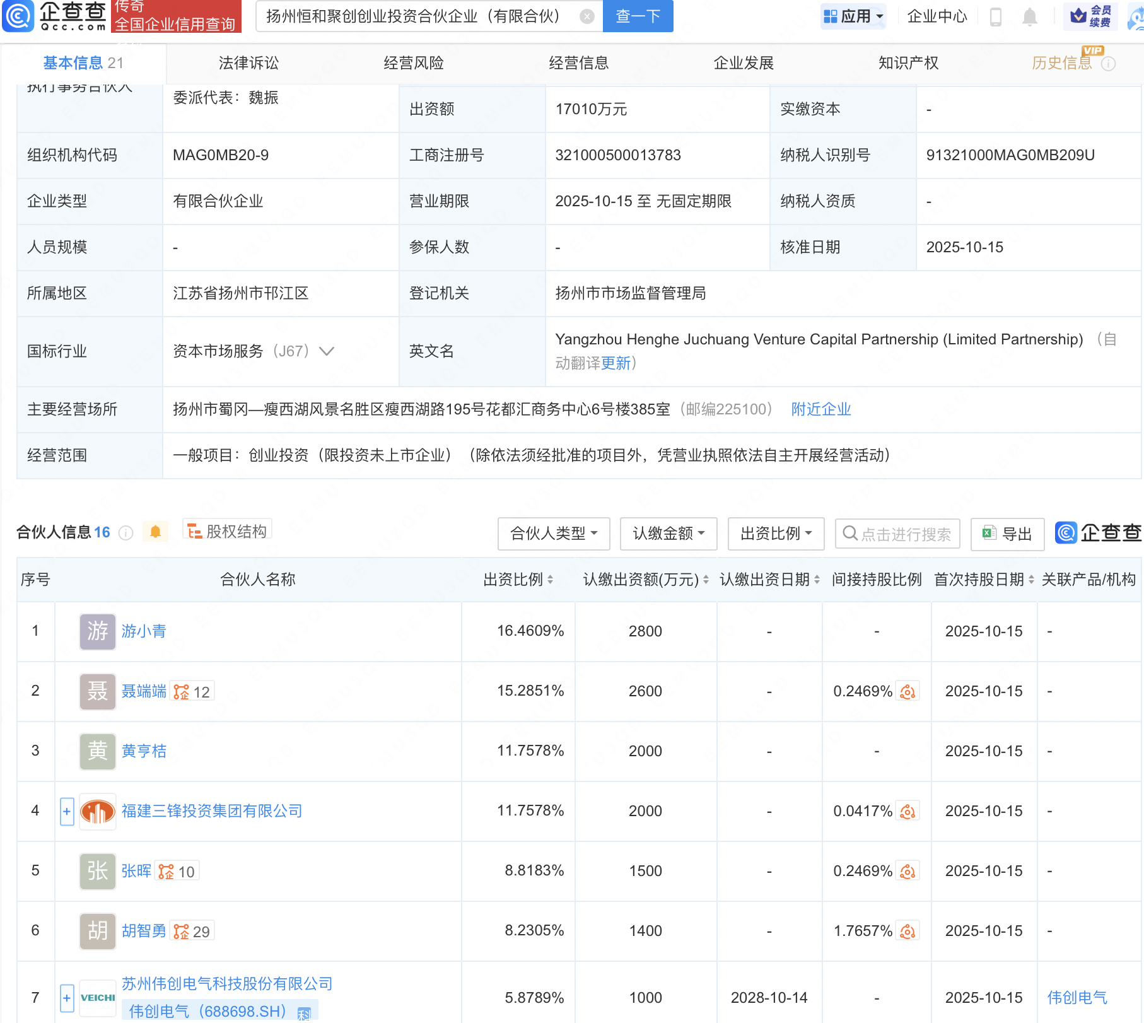This screenshot has width=1144, height=1023.
Task: Expand row for 福建三锋投资集团有限公司
Action: (67, 811)
